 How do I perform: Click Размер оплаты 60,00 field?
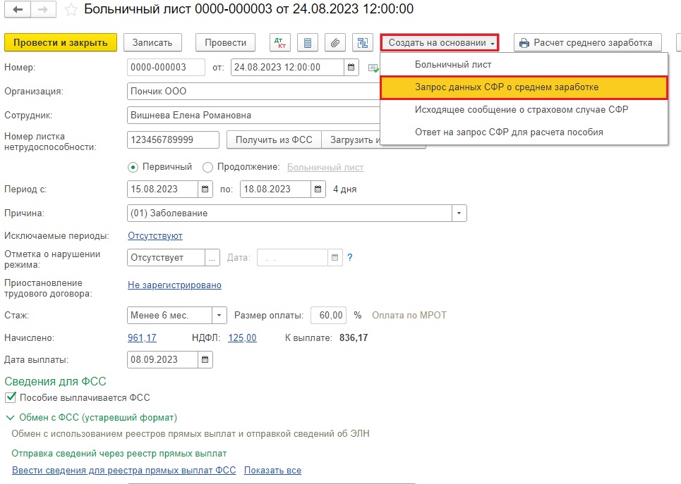(329, 316)
